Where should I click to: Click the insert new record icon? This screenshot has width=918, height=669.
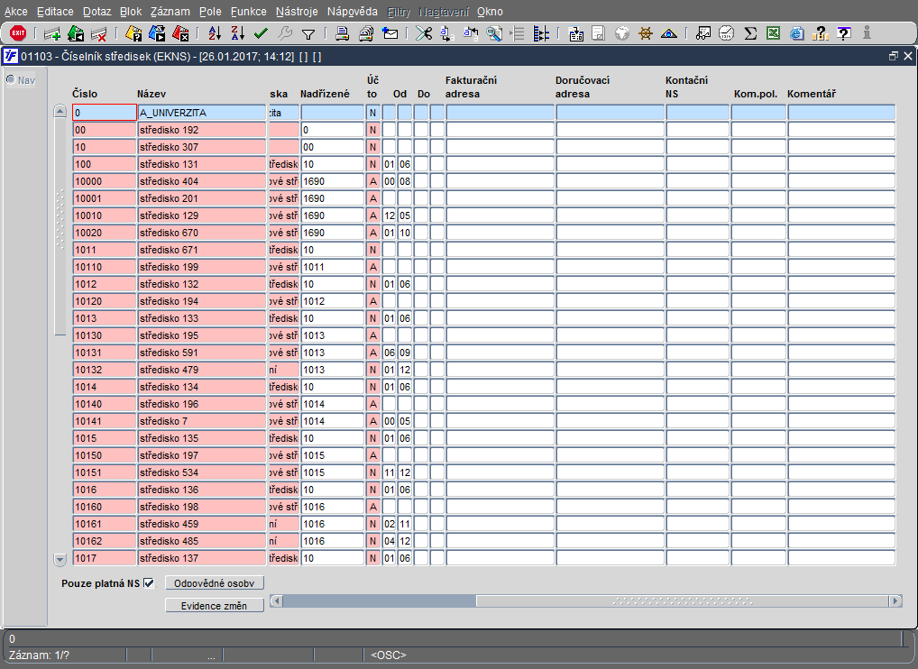click(x=52, y=34)
